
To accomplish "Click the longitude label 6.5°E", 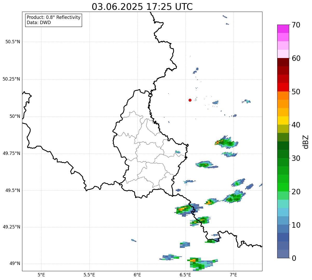I will coord(185,275).
